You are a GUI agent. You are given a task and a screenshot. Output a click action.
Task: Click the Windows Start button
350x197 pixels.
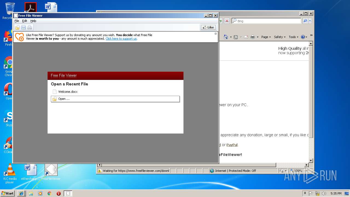click(x=8, y=193)
